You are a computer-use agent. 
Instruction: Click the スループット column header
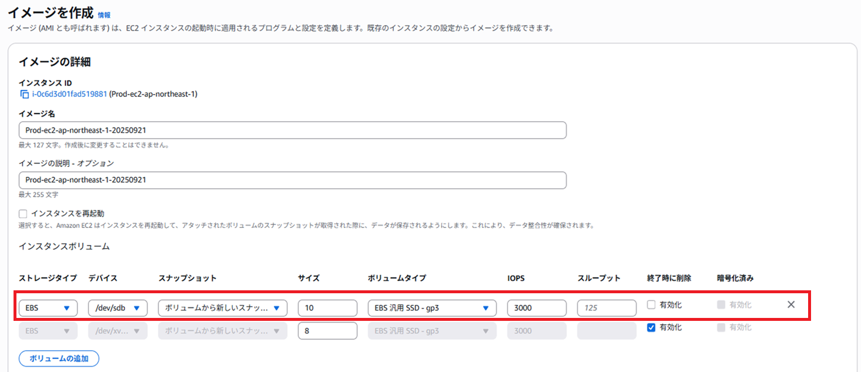[599, 278]
